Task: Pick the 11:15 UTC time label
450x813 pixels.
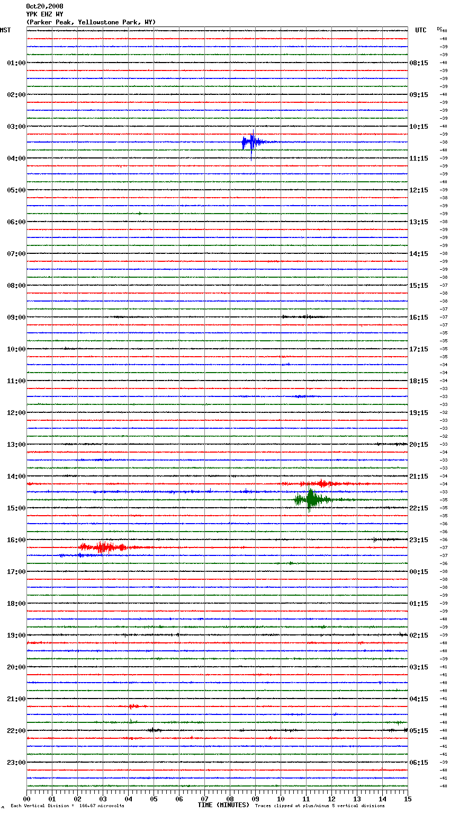Action: 419,158
